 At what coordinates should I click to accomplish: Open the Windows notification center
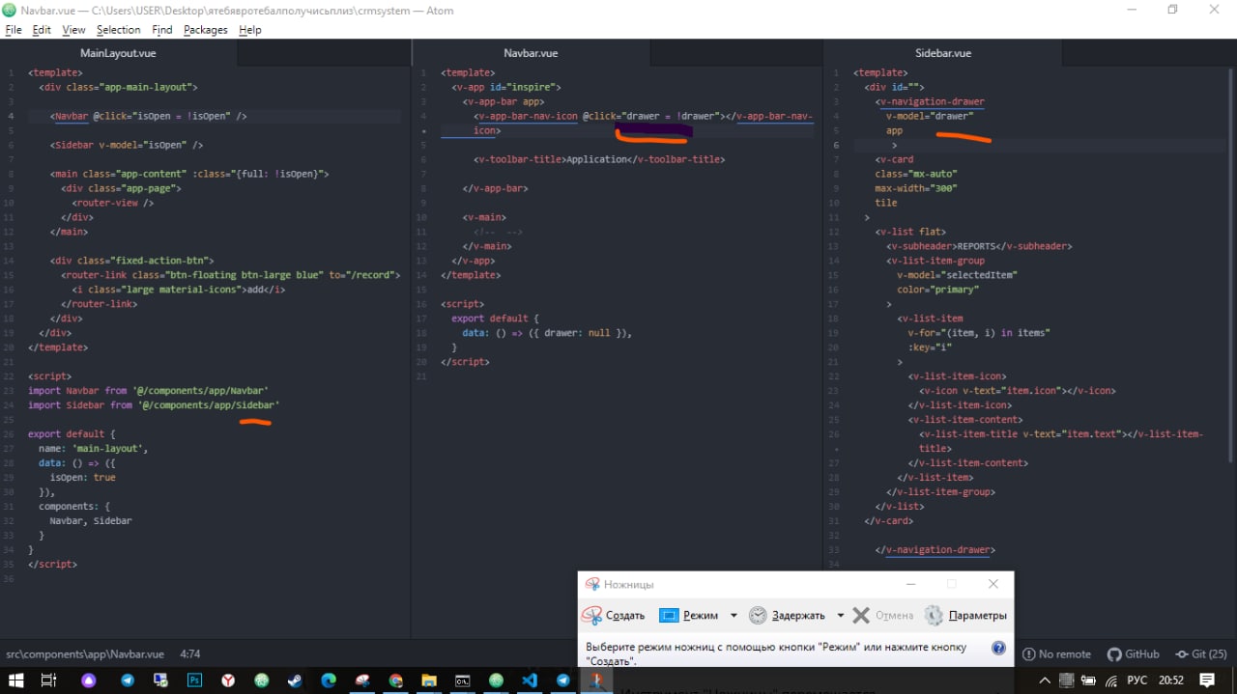tap(1208, 680)
